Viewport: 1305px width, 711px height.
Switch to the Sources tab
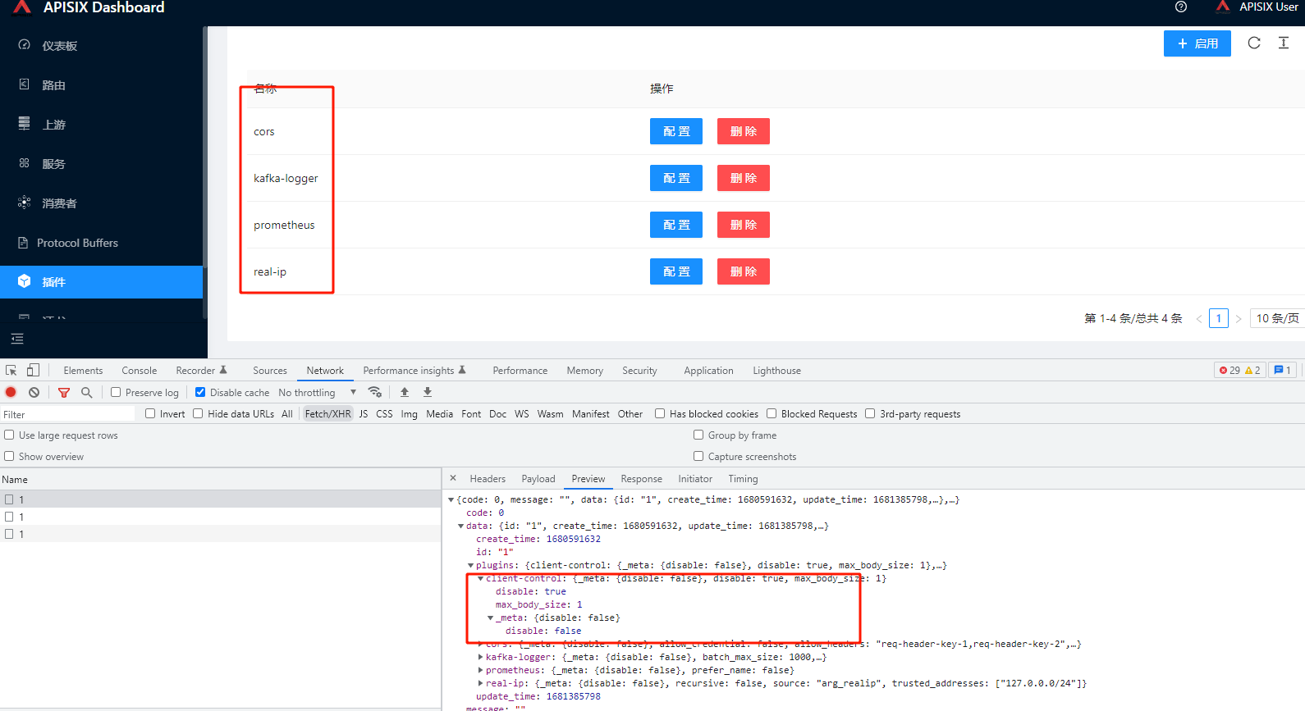270,371
